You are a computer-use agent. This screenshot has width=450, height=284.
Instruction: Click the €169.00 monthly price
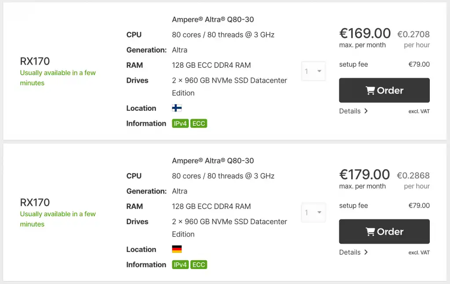tap(365, 33)
